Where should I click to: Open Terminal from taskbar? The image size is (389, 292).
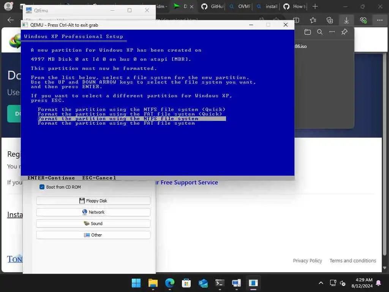[220, 283]
